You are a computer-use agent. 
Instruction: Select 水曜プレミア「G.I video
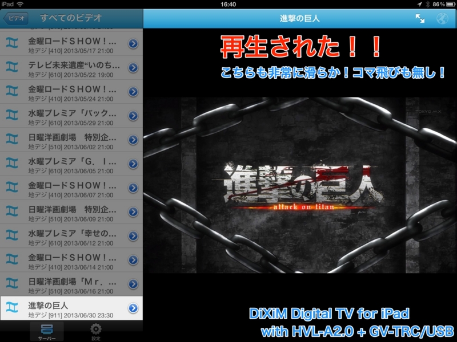(x=71, y=164)
